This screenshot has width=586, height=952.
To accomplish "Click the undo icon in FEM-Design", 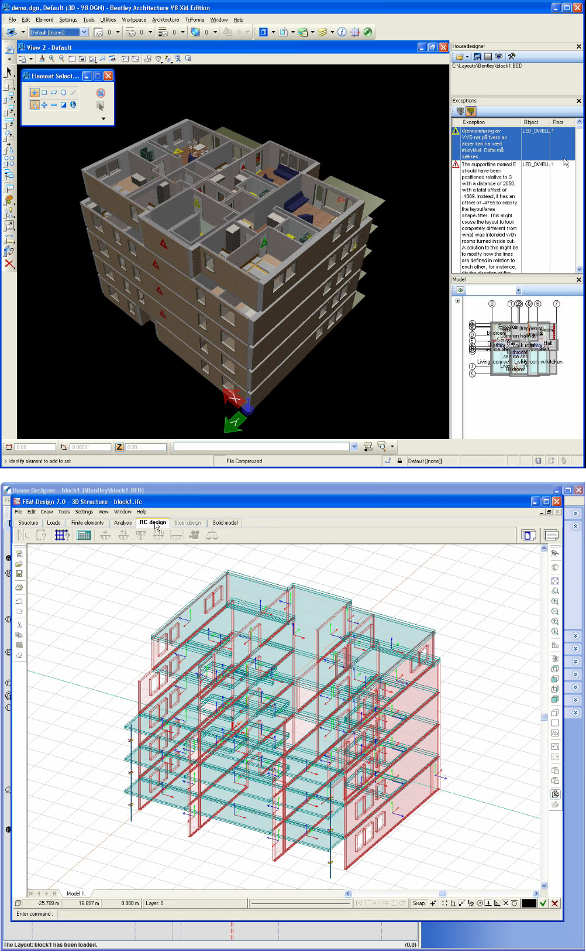I will (x=19, y=601).
